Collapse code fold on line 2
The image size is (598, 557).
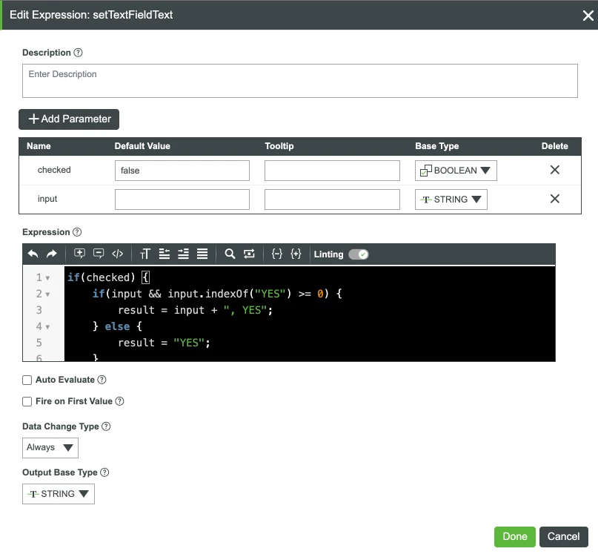pos(47,294)
